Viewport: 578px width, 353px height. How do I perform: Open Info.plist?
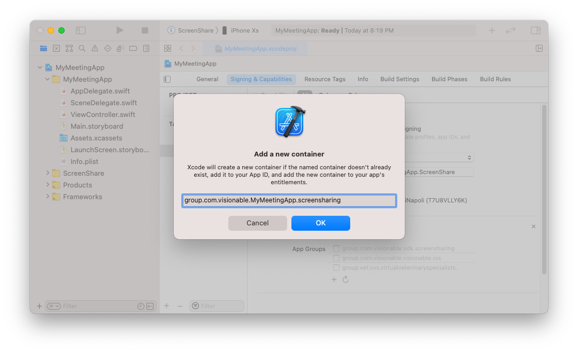84,162
